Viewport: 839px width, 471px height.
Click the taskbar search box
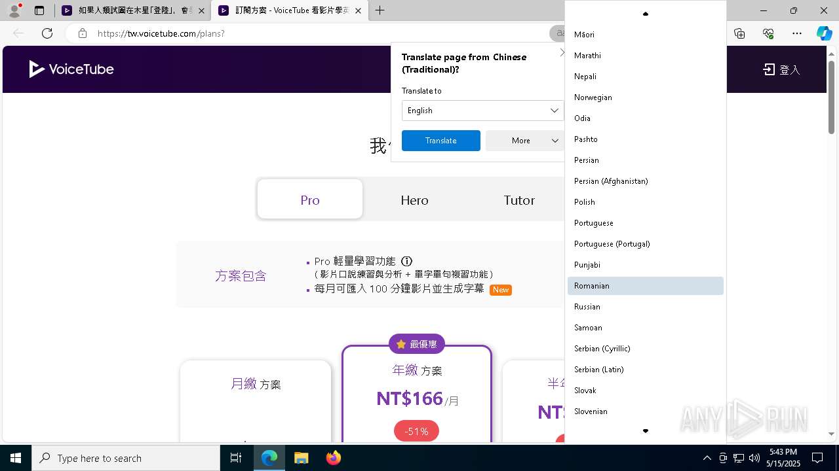pyautogui.click(x=126, y=458)
